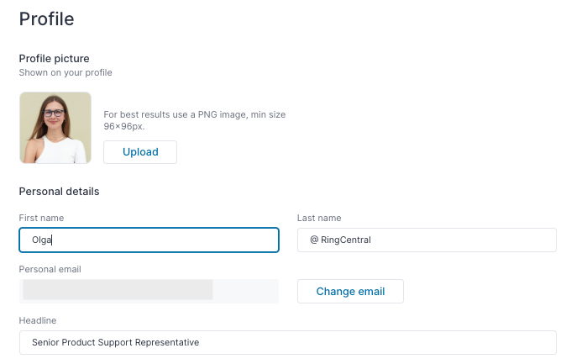Click the Profile picture section title

54,59
